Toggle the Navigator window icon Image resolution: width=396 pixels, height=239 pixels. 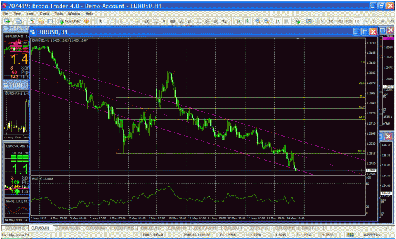point(41,21)
